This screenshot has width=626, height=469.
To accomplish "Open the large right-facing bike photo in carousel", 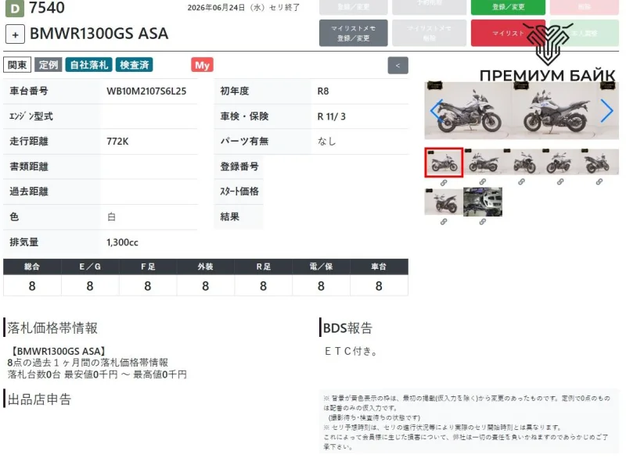I will click(468, 110).
